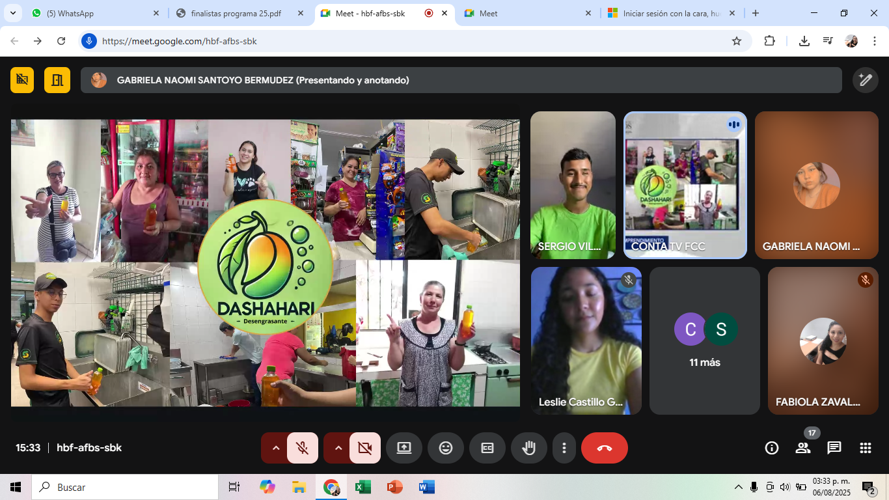Select CONTA TV FCC participant tile
Viewport: 889px width, 500px height.
(685, 186)
